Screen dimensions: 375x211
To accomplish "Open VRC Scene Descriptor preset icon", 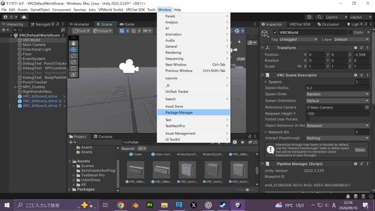I will click(361, 75).
